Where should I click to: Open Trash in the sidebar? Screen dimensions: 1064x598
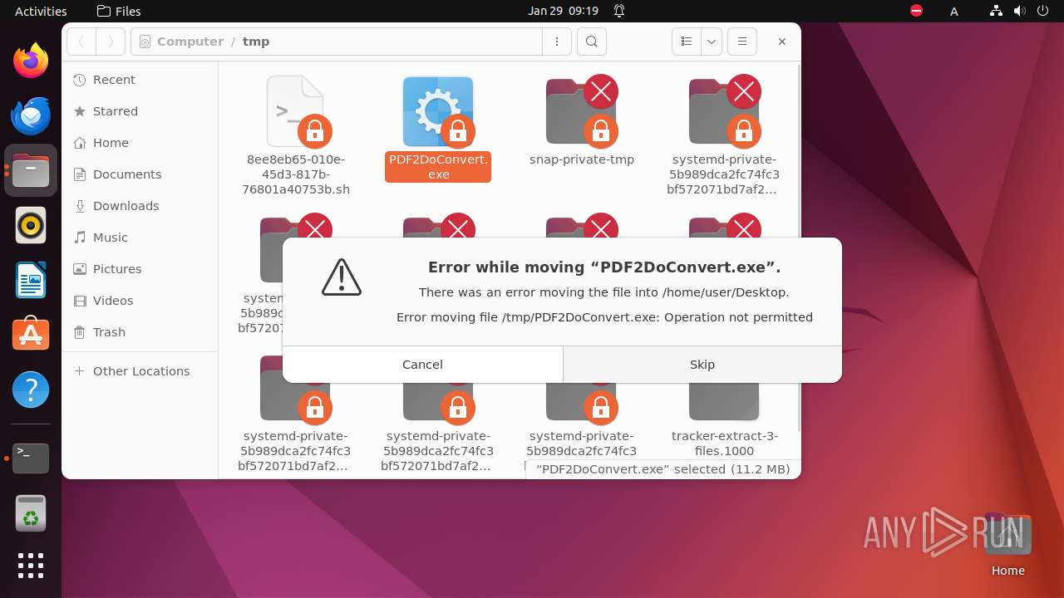coord(140,332)
